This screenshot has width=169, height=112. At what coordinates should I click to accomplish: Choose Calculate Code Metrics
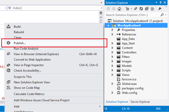click(x=54, y=94)
